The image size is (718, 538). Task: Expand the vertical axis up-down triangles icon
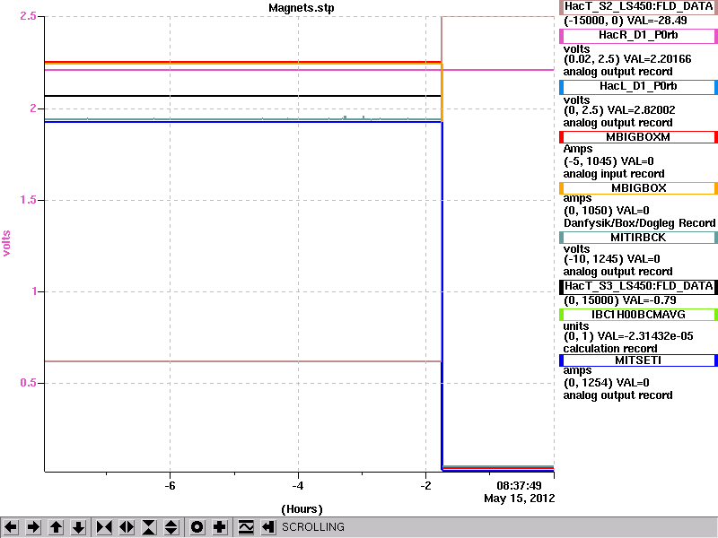(x=171, y=527)
